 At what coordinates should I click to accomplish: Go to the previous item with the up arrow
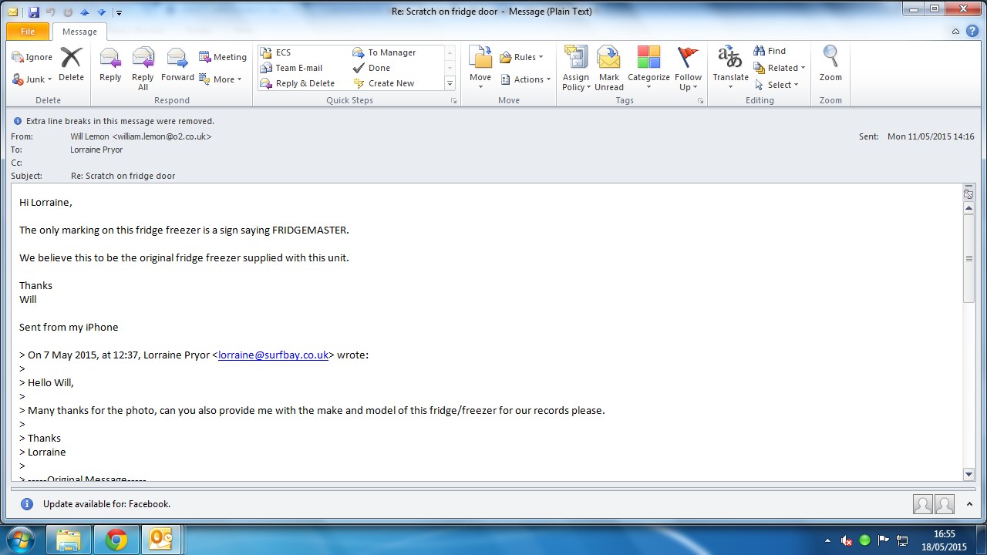85,12
